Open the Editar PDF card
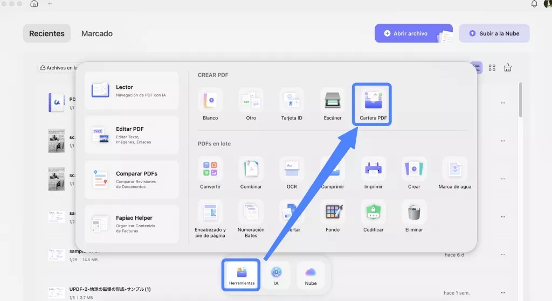The image size is (552, 301). coord(132,135)
